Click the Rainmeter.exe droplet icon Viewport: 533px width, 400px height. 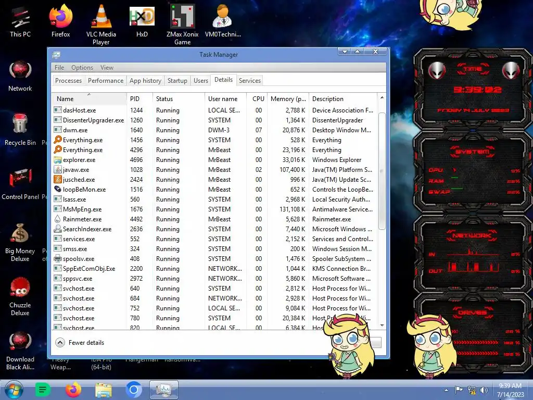pos(58,219)
